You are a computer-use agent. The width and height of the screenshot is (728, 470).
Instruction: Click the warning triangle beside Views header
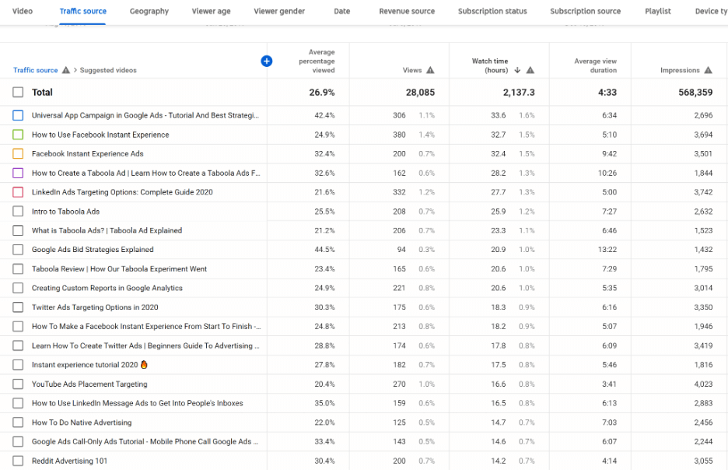(x=430, y=70)
